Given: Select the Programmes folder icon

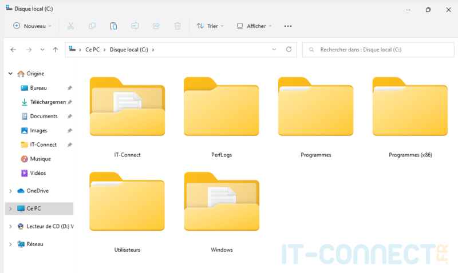Looking at the screenshot, I should click(316, 107).
